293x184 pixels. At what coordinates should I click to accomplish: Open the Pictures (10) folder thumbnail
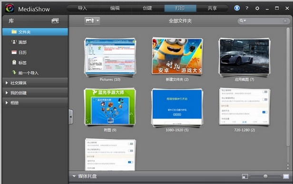pos(110,56)
